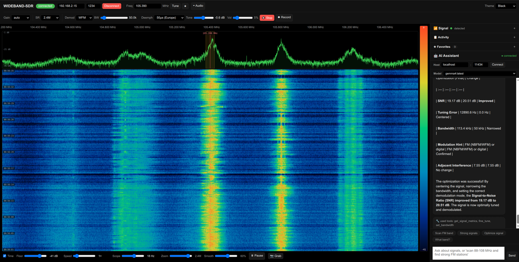Add 105.390 MHz to favorites with star
This screenshot has height=262, width=519.
[x=185, y=6]
